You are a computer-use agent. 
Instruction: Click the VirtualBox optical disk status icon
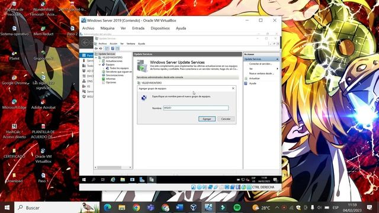(x=199, y=187)
